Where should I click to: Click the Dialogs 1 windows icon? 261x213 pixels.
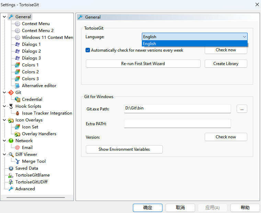pos(18,44)
